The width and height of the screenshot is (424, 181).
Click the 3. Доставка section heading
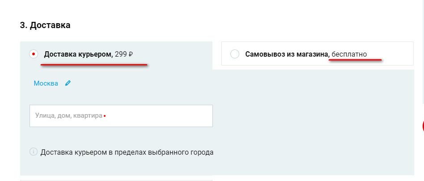point(45,25)
